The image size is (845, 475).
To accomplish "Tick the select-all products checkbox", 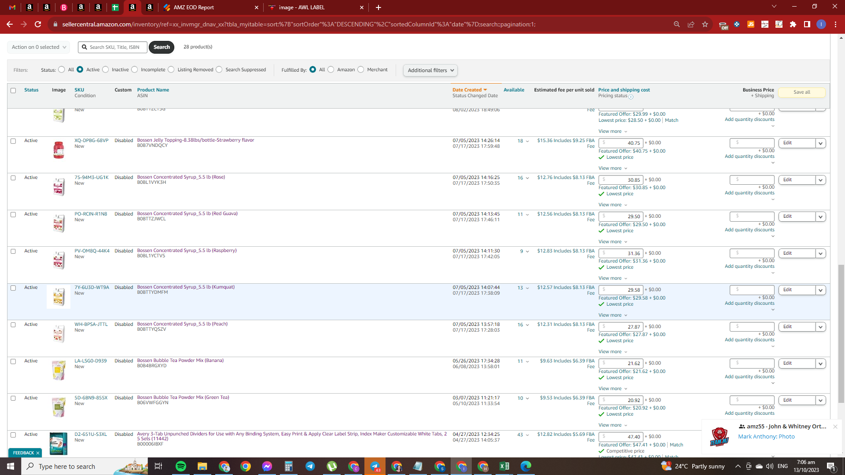I will click(13, 91).
